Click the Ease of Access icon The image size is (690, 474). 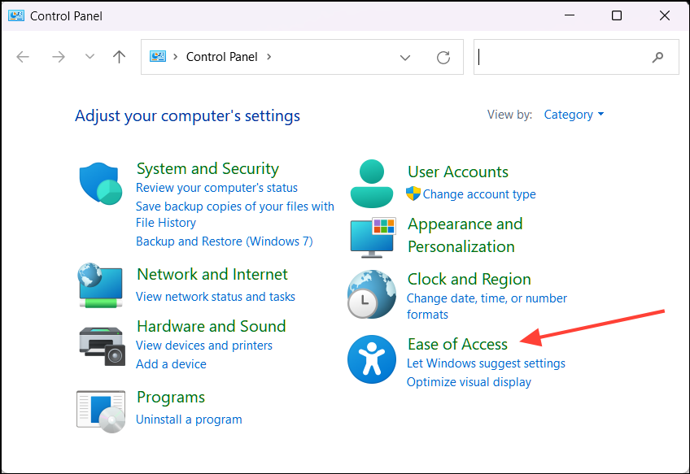372,359
